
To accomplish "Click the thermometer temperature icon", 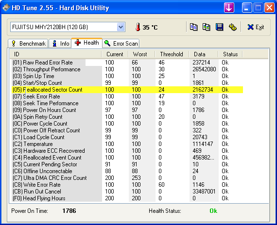I will pos(138,27).
